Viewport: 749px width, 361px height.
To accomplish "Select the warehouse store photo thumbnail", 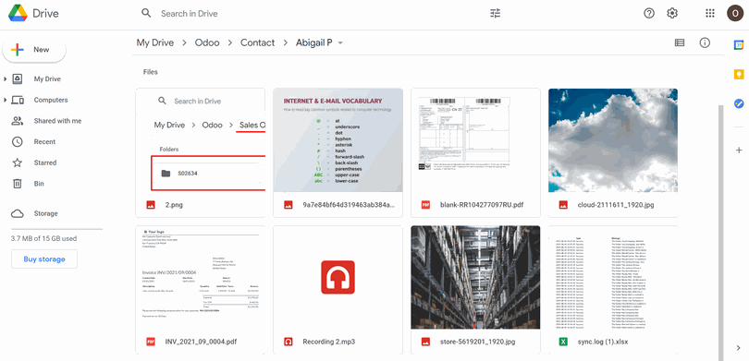I will tap(475, 278).
